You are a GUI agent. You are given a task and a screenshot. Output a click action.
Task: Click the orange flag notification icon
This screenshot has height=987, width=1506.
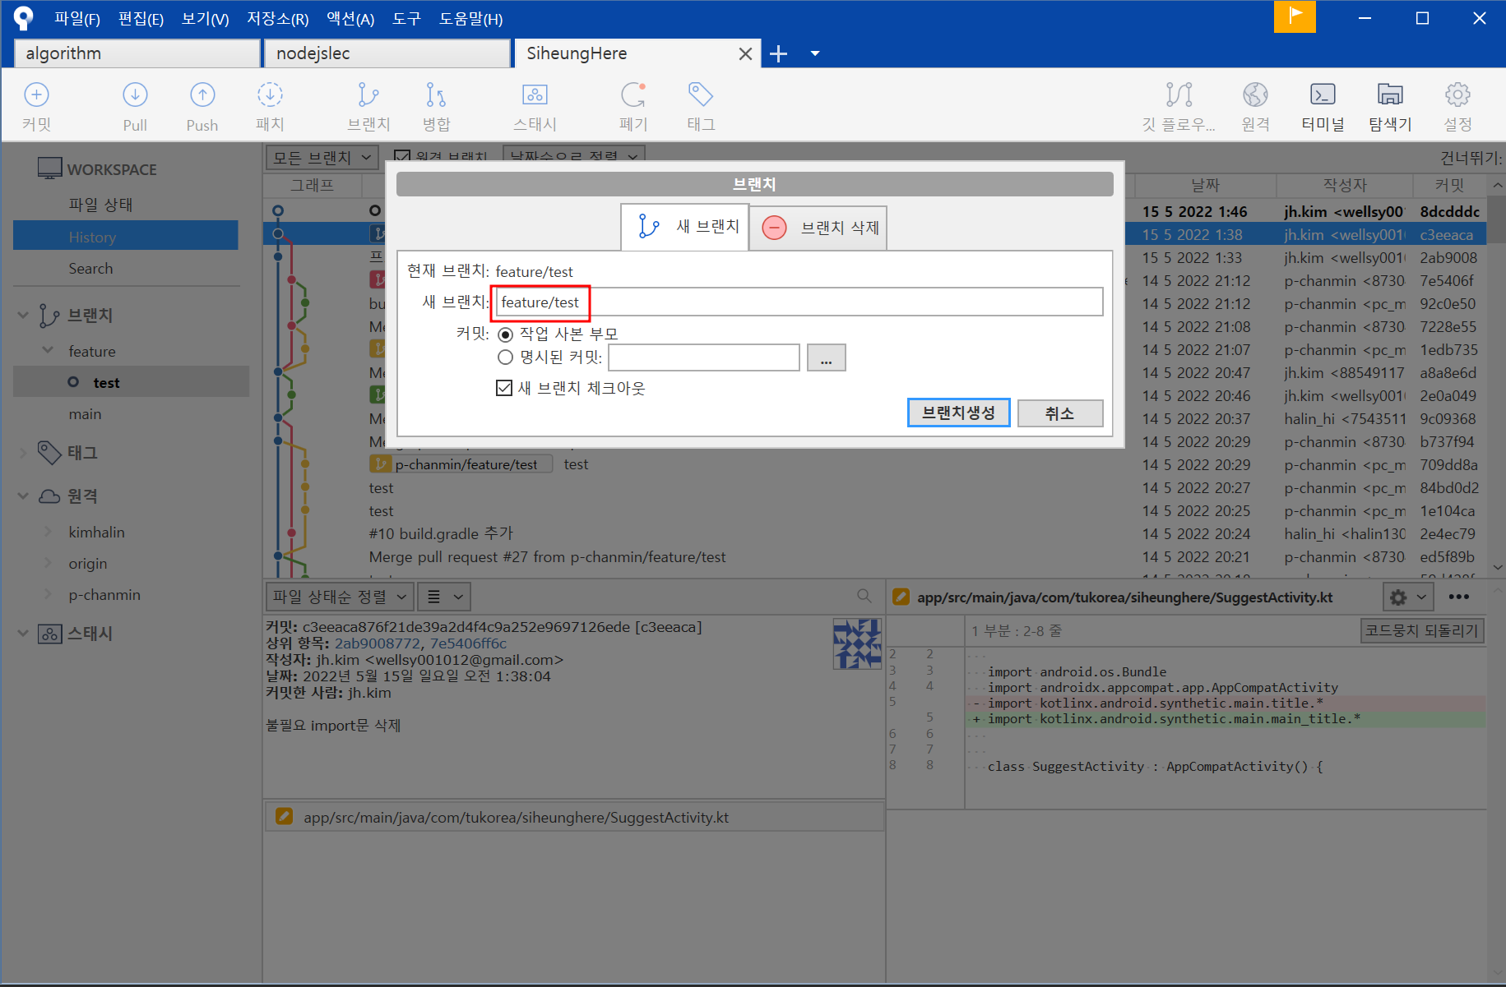1295,16
